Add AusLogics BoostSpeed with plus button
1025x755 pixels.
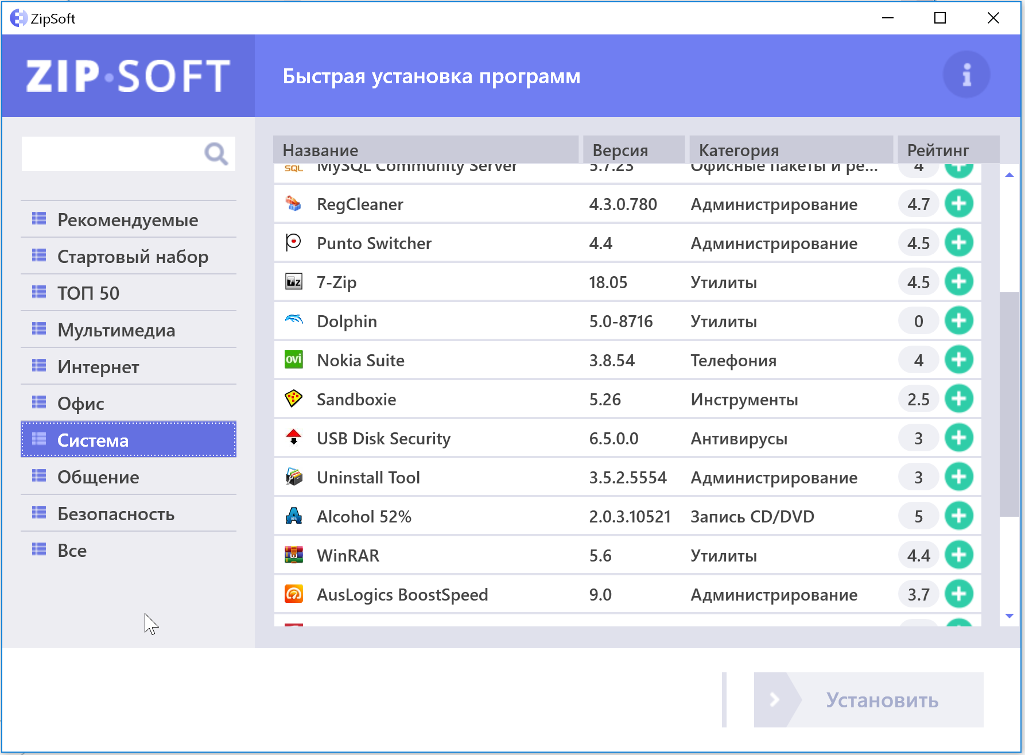pos(959,594)
